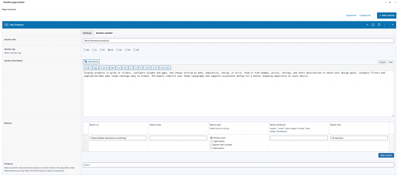Switch to the Settings tab
This screenshot has height=176, width=398.
87,33
